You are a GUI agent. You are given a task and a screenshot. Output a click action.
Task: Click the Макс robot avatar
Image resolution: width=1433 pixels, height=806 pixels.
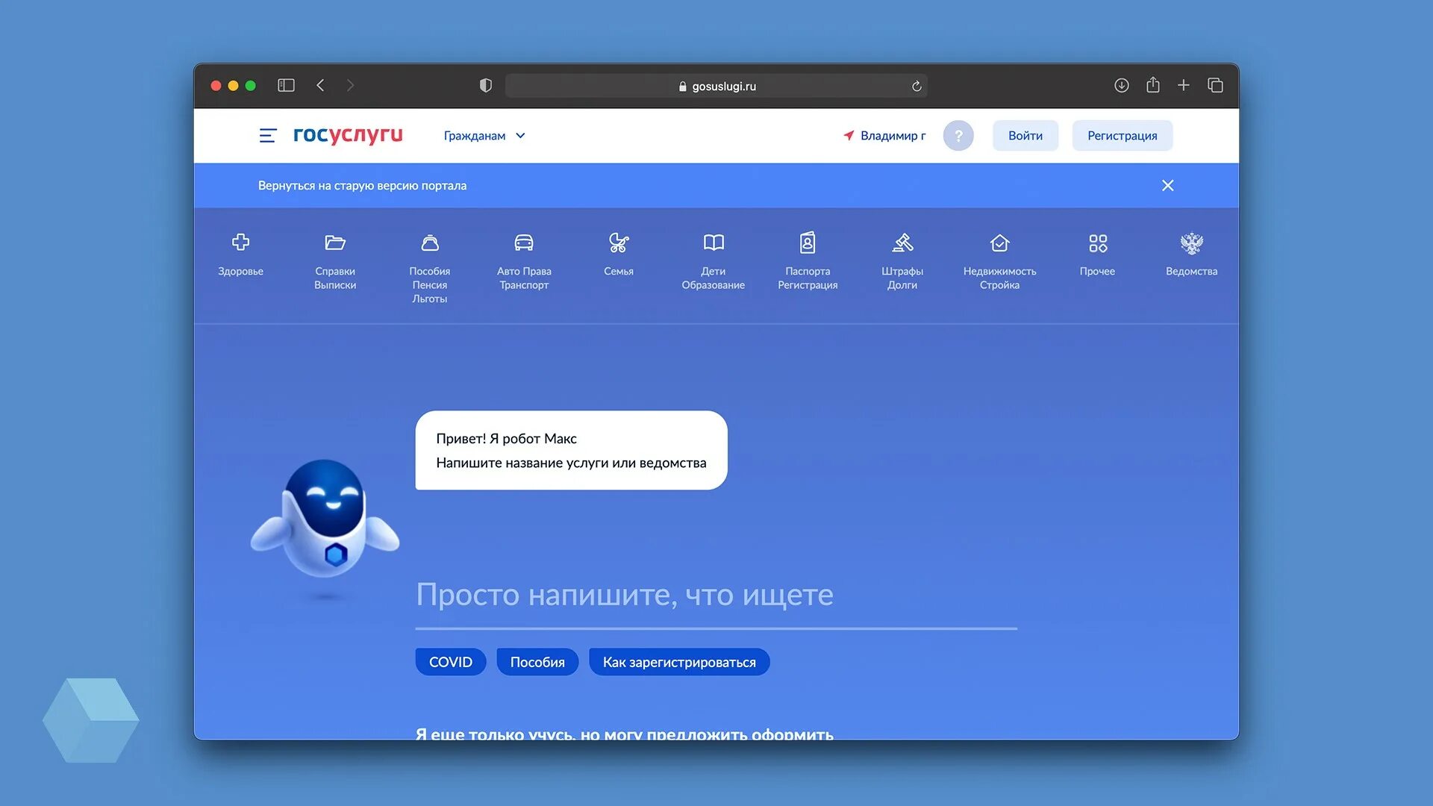pos(325,519)
